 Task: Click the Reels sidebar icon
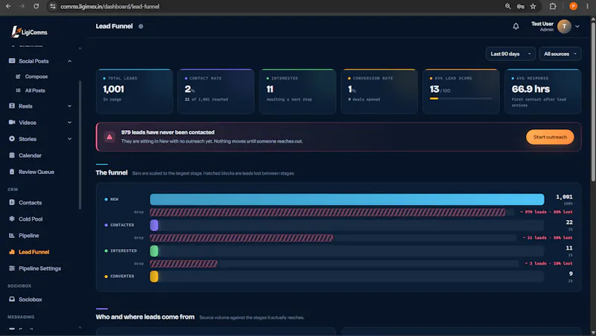pyautogui.click(x=12, y=106)
